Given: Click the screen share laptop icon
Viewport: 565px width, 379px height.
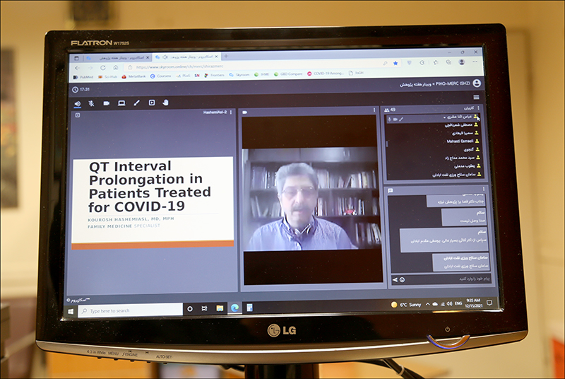Looking at the screenshot, I should [x=121, y=103].
